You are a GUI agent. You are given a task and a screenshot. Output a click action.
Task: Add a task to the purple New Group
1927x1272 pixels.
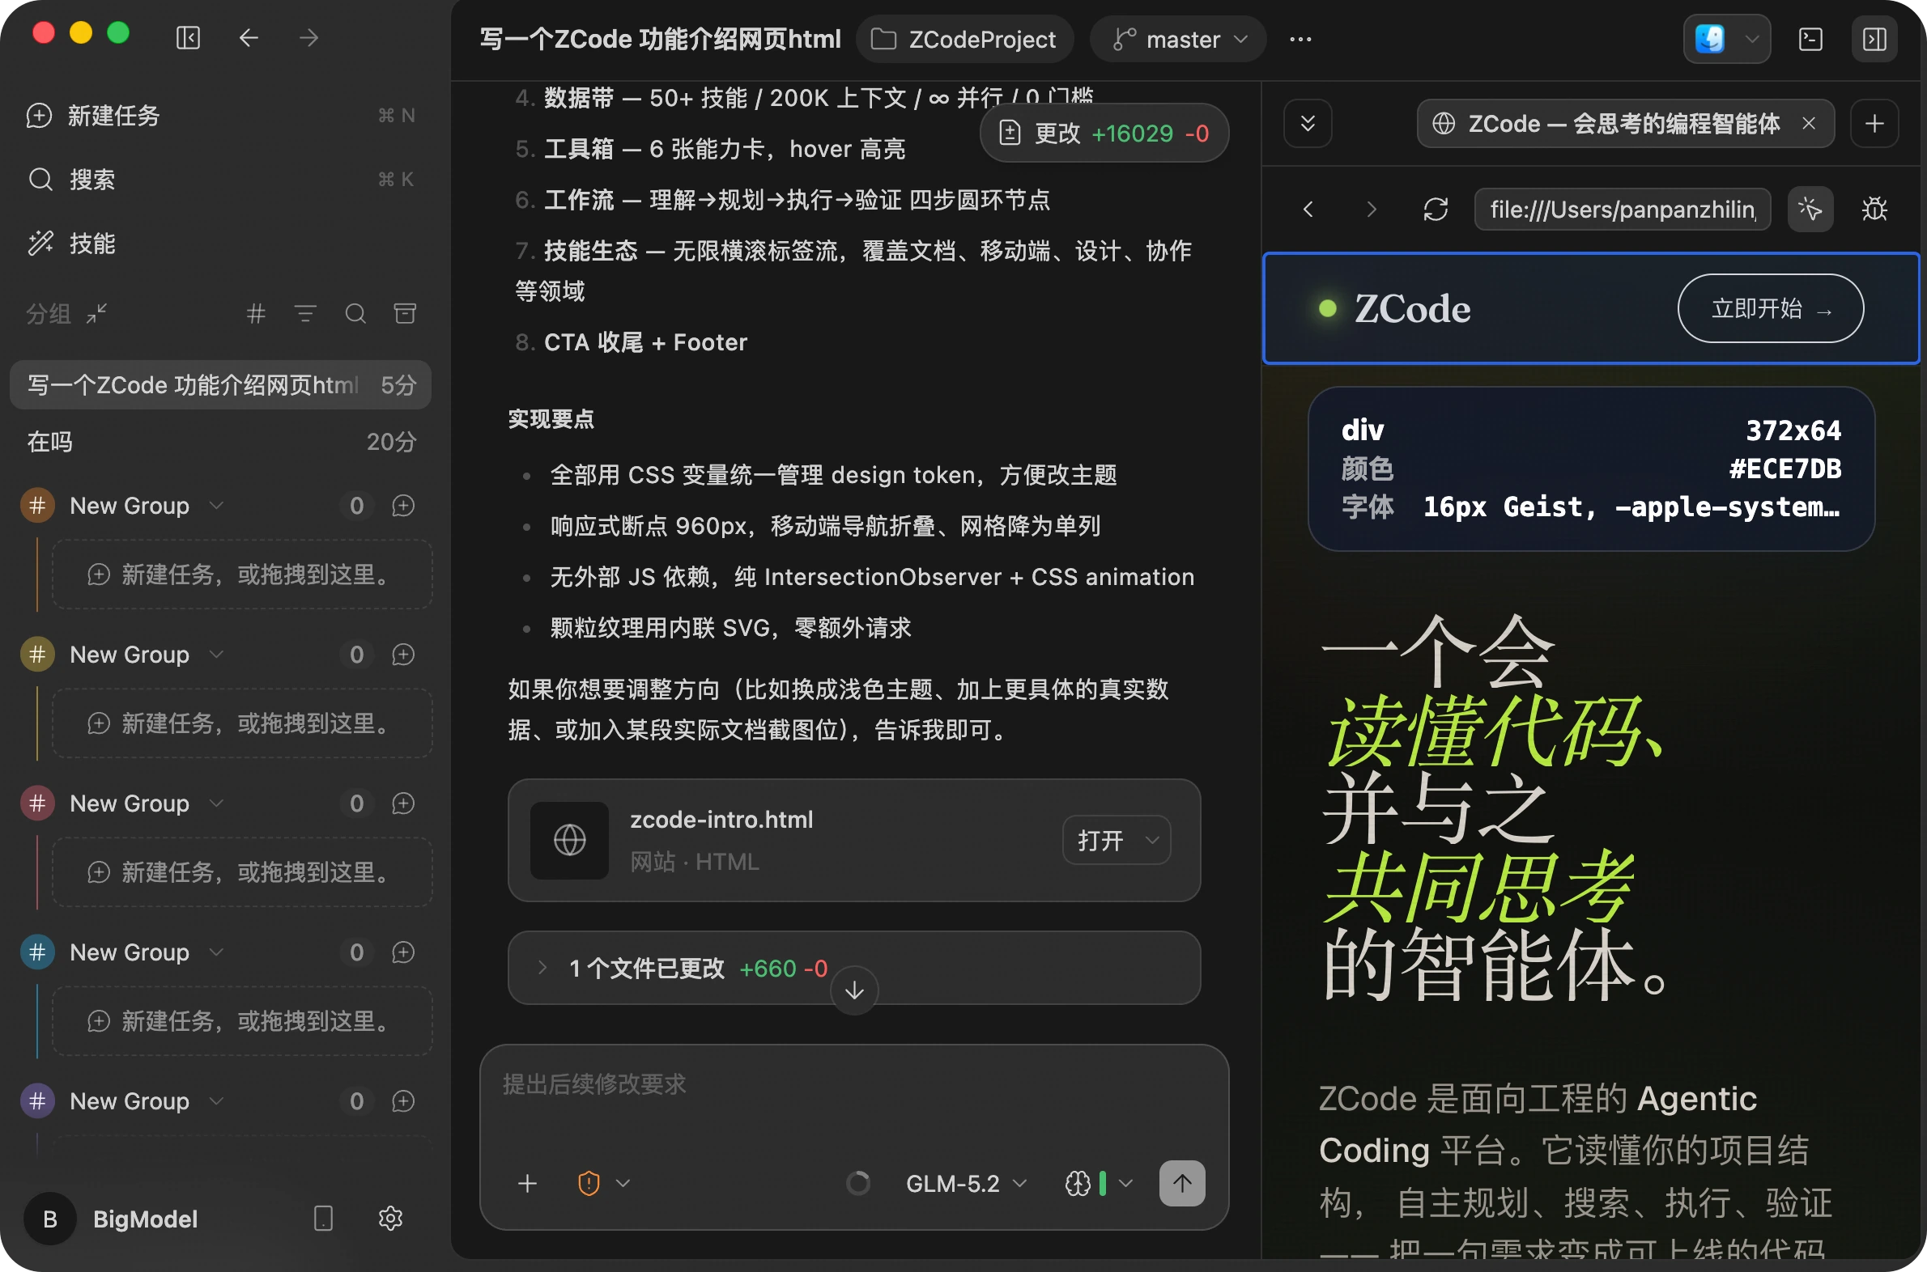pyautogui.click(x=403, y=1100)
